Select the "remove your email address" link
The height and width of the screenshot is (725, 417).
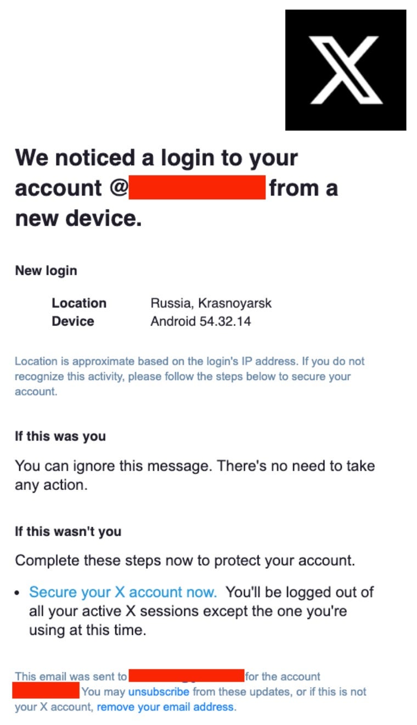pos(165,707)
